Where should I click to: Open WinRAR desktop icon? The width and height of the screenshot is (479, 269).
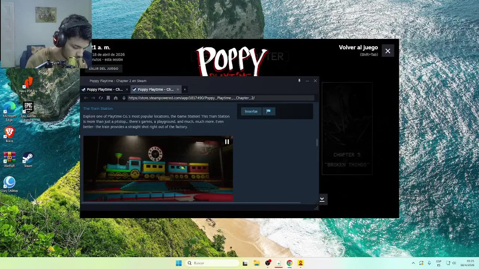click(9, 160)
